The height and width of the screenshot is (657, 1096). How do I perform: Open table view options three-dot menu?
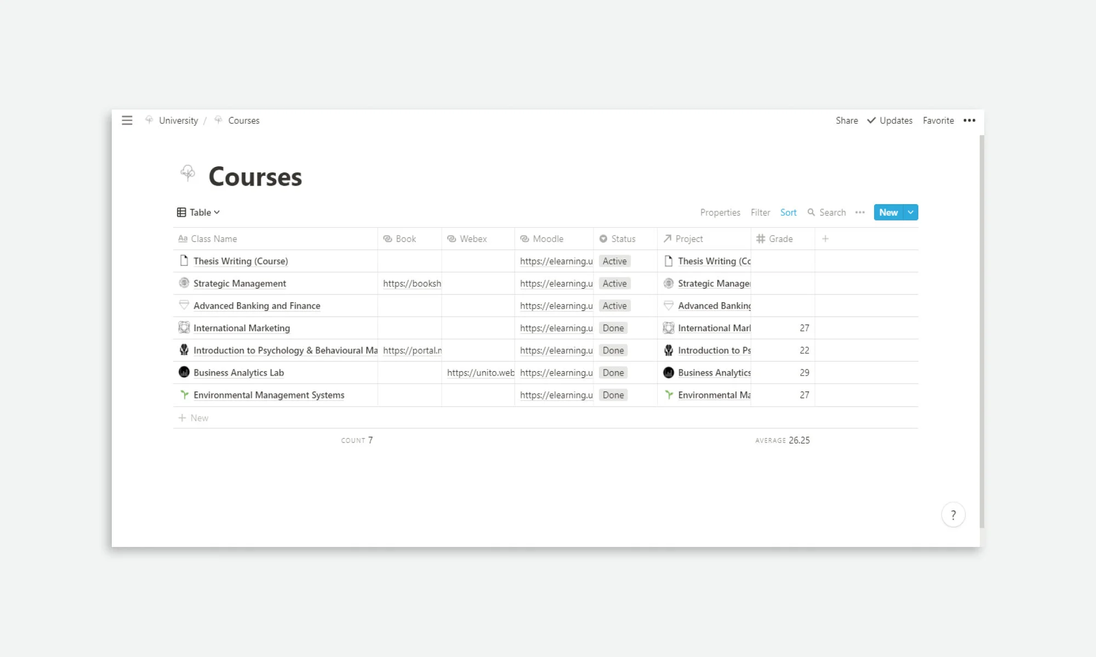pos(860,212)
